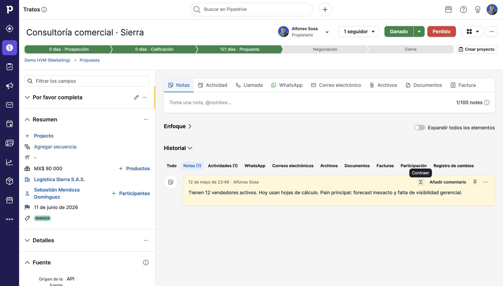Open Products box icon in sidebar
The width and height of the screenshot is (503, 286).
(x=10, y=181)
